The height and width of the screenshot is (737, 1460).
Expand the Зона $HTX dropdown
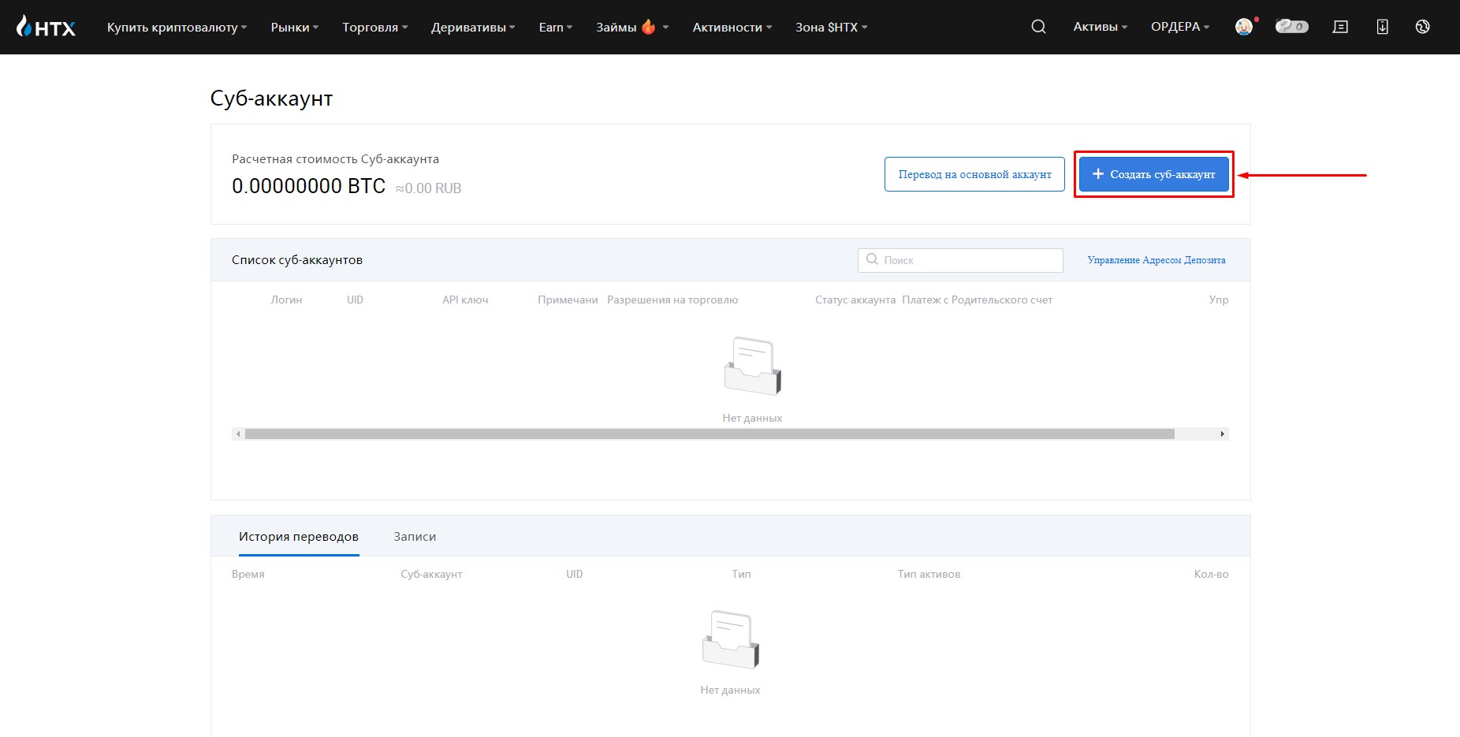(x=831, y=27)
